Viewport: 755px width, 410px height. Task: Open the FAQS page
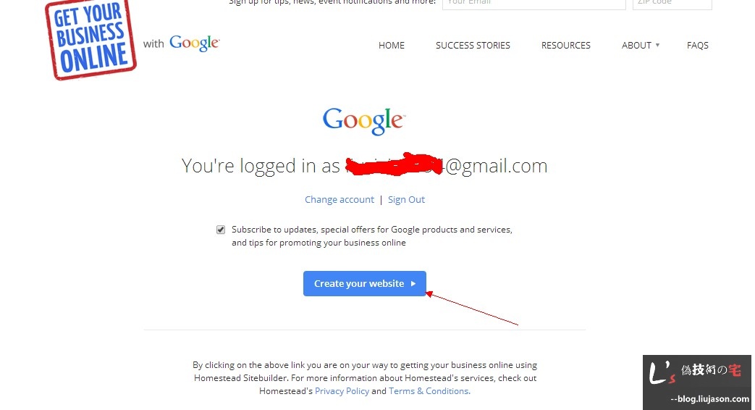[x=698, y=46]
